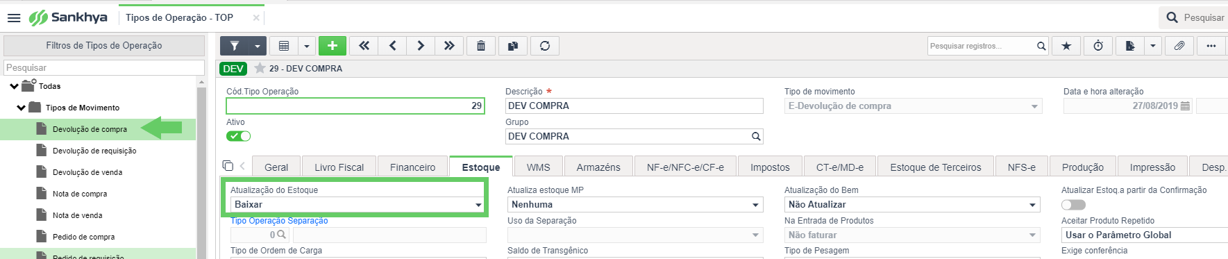
Task: Click the Cód.Tipo Operação field
Action: 355,106
